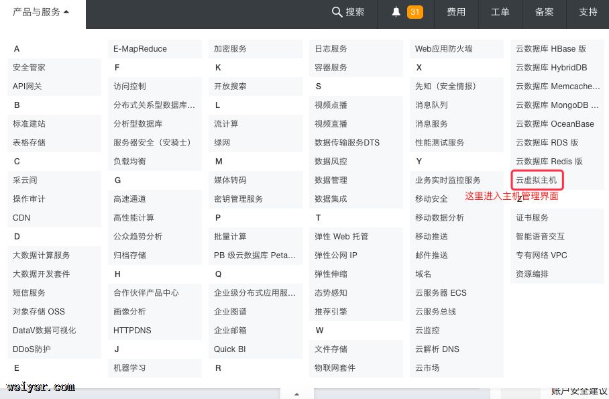Screen dimensions: 609x399
Task: Open 弹性公网 IP
Action: pyautogui.click(x=336, y=255)
